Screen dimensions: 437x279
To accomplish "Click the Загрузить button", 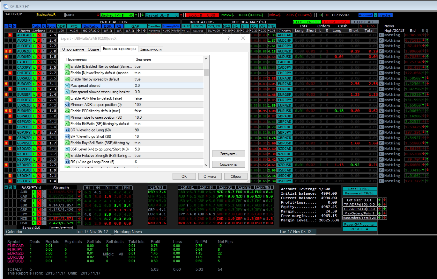I will coord(228,154).
